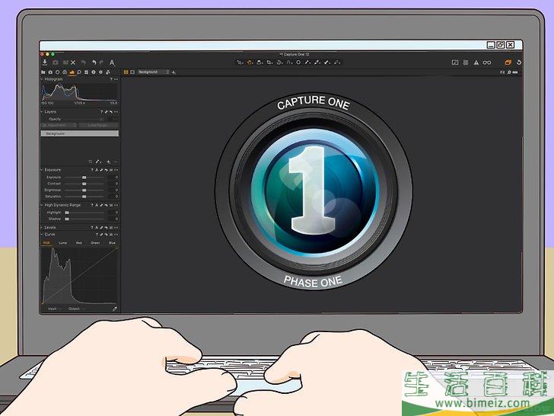This screenshot has height=416, width=554.
Task: Click the Saturation slider handle
Action: [84, 197]
